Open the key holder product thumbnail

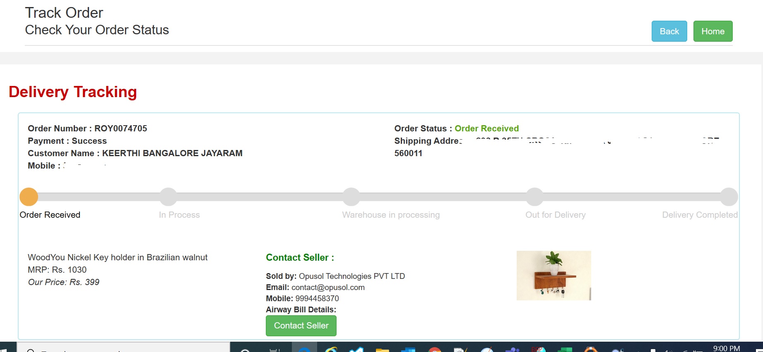(x=554, y=276)
